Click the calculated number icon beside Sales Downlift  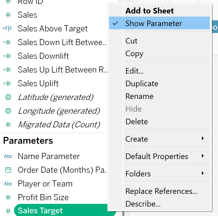click(7, 56)
